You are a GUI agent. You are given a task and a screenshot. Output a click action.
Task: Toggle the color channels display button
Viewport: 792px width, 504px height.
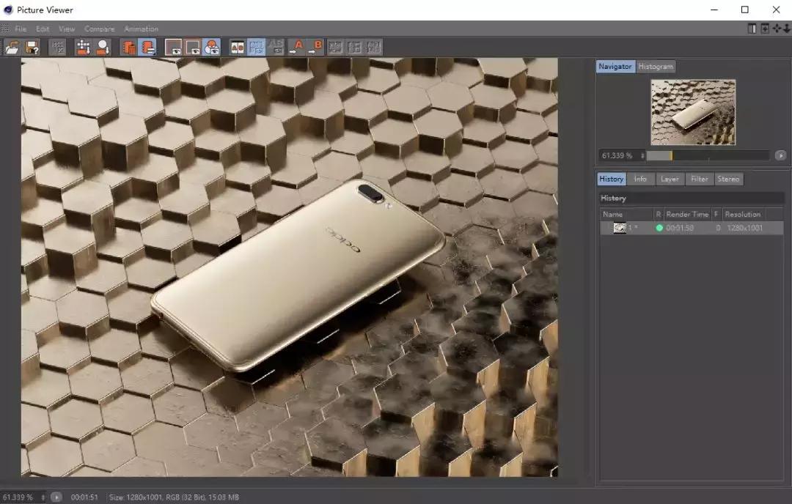point(212,48)
